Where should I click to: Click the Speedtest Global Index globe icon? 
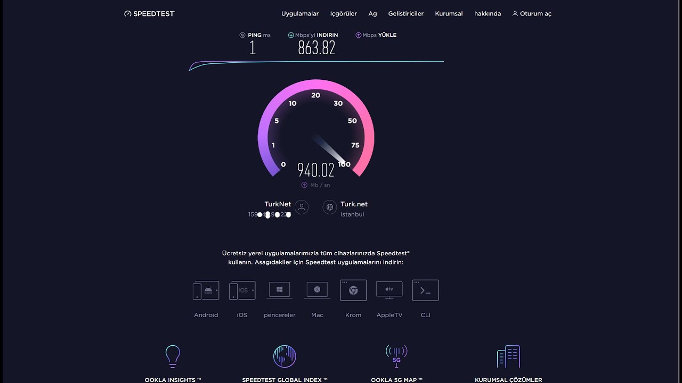tap(285, 356)
